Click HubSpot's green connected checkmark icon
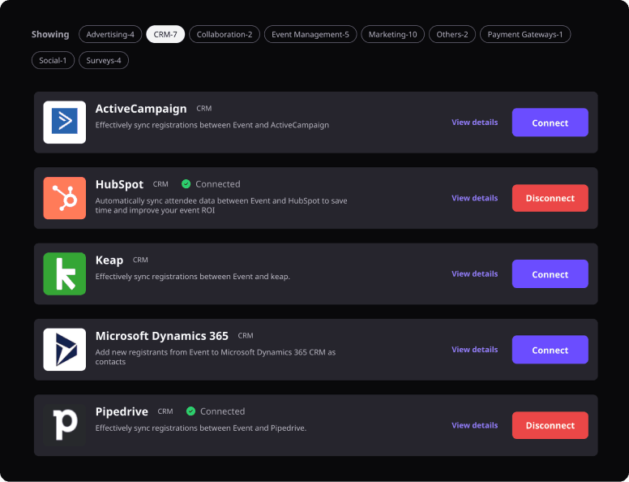The image size is (629, 482). [x=186, y=184]
